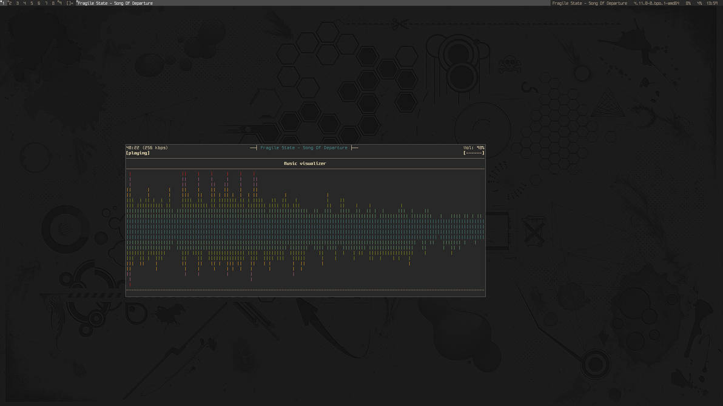723x406 pixels.
Task: Click the [playing] status indicator
Action: point(138,153)
